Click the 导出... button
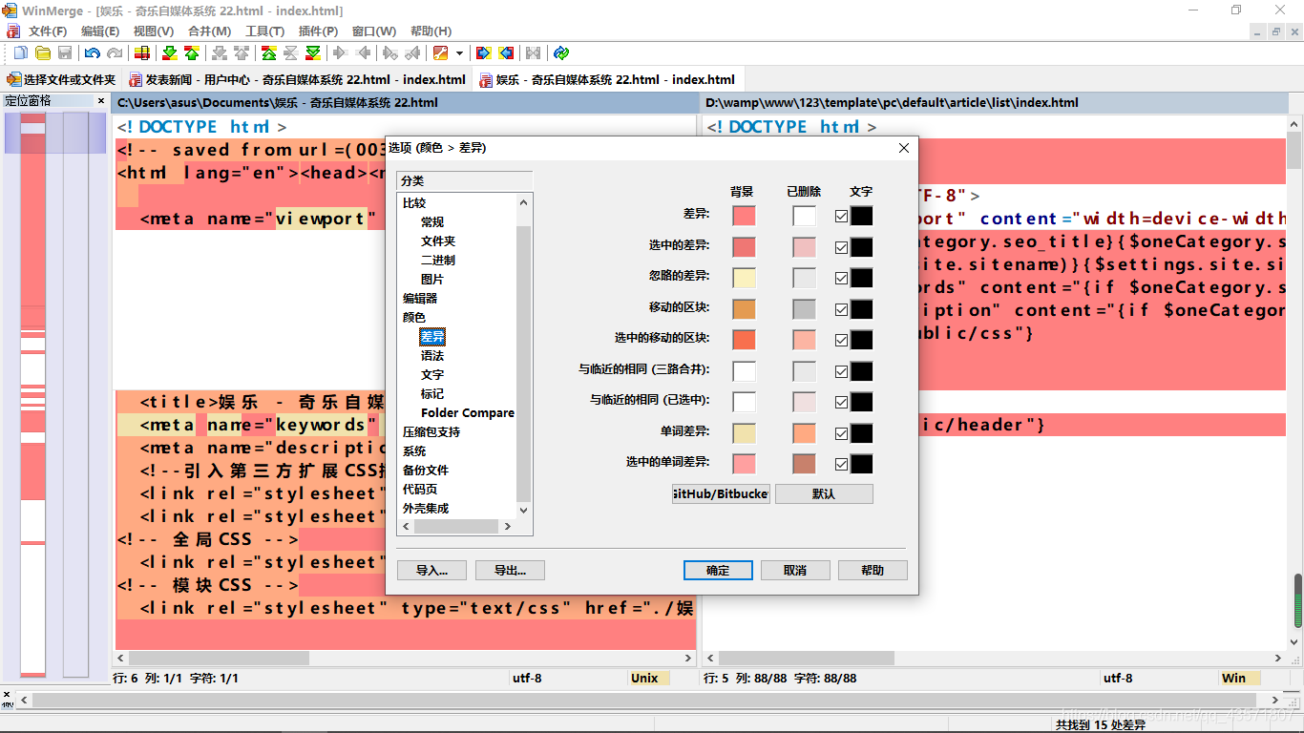Viewport: 1304px width, 733px height. [x=510, y=570]
